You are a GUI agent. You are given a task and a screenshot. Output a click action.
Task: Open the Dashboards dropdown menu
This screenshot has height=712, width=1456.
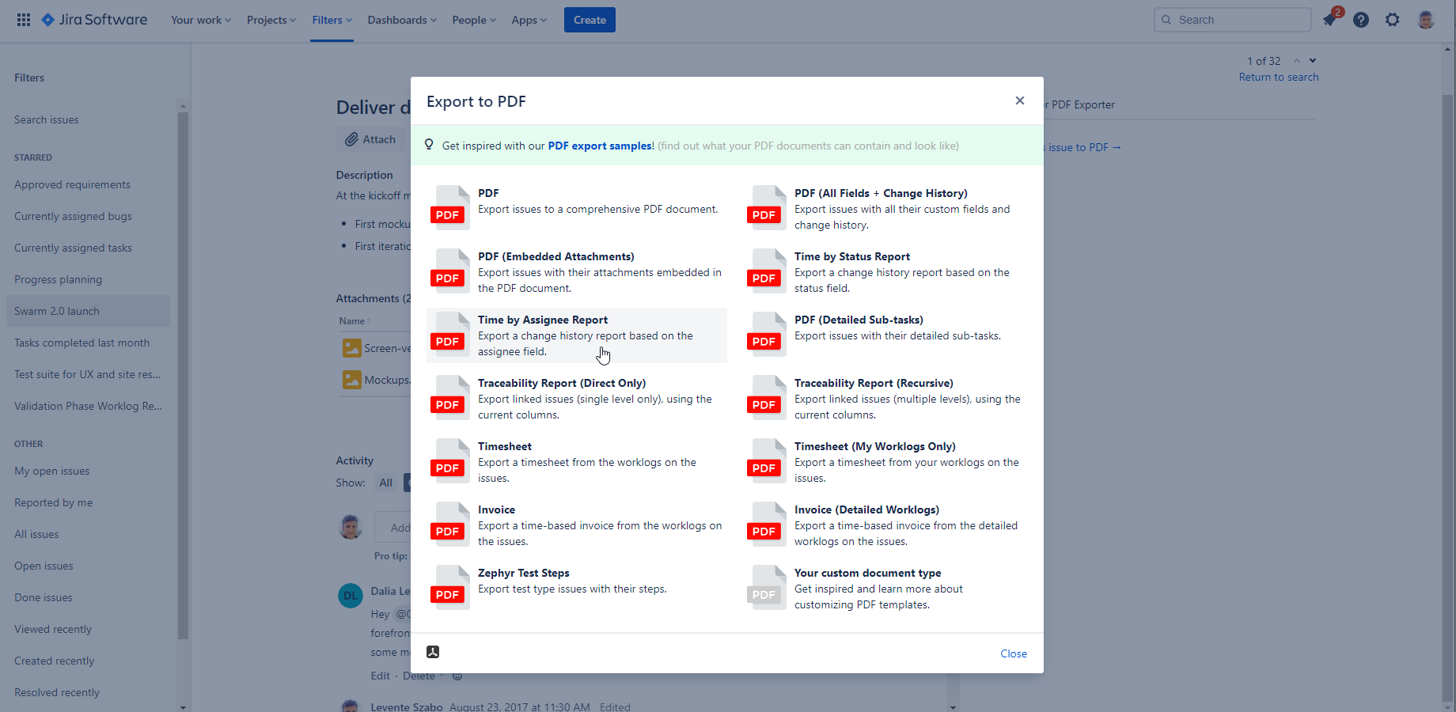click(402, 20)
